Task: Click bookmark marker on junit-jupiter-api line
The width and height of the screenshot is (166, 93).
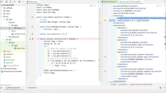Action: point(105,57)
